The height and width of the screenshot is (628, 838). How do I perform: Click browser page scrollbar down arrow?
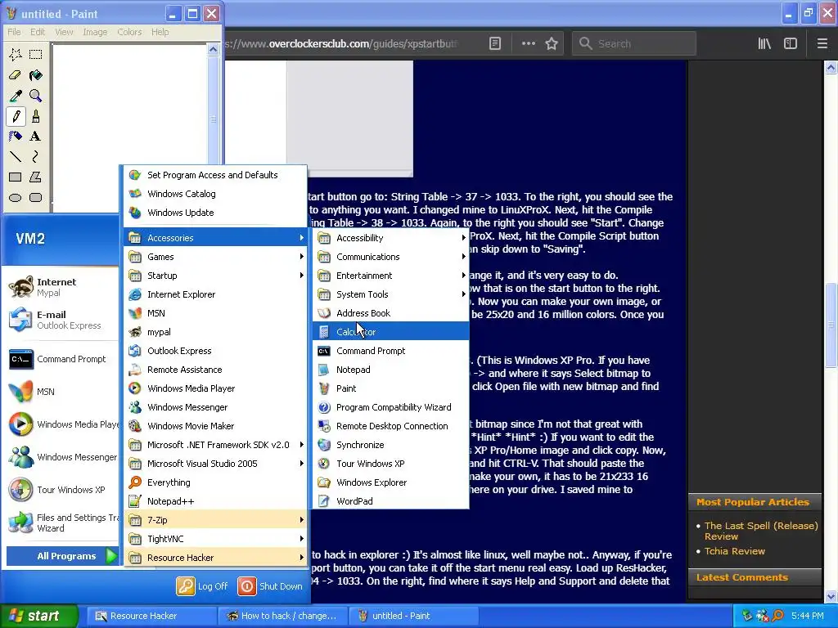click(x=831, y=596)
